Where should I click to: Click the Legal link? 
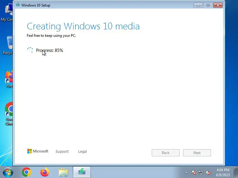click(x=82, y=152)
